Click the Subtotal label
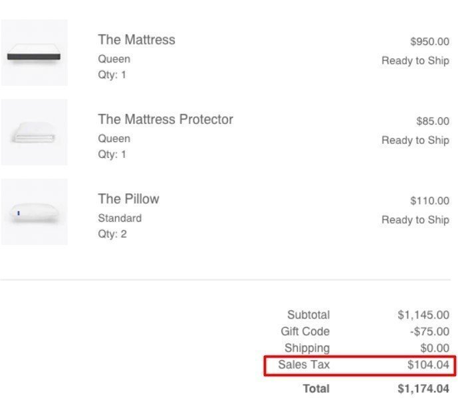This screenshot has height=404, width=458. [308, 315]
